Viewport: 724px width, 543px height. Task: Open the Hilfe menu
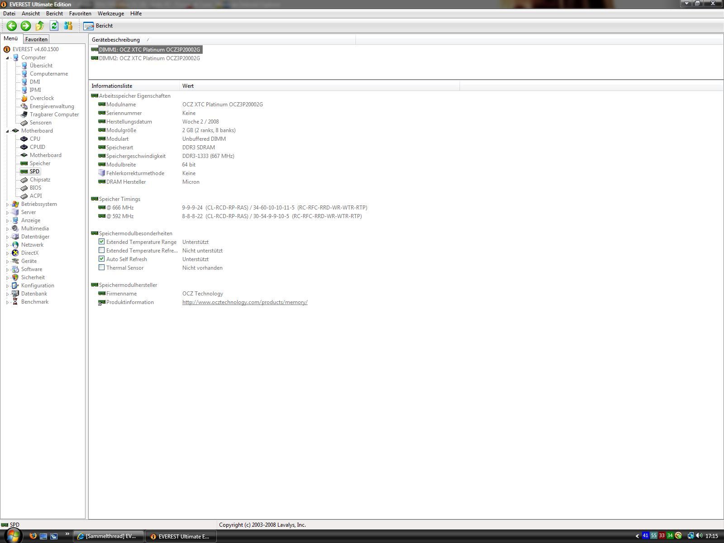point(136,14)
